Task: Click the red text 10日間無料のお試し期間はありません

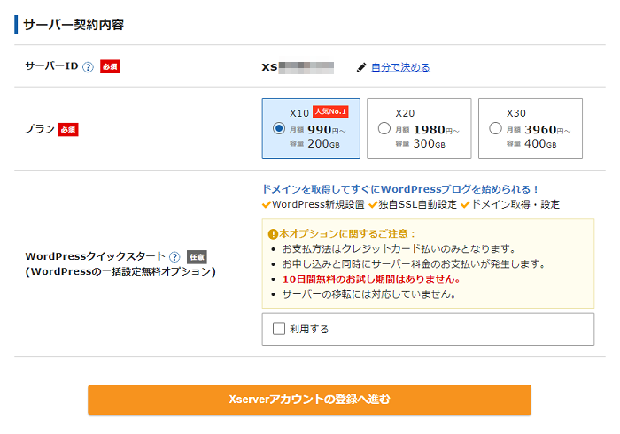Action: point(371,279)
